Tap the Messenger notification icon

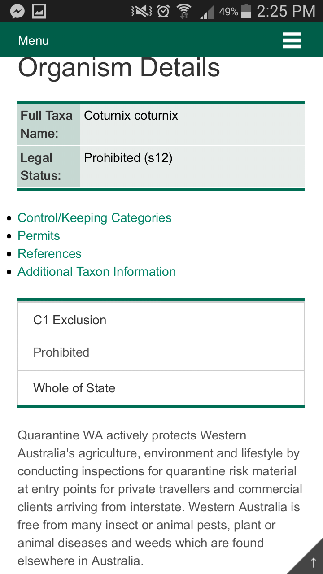click(x=17, y=11)
